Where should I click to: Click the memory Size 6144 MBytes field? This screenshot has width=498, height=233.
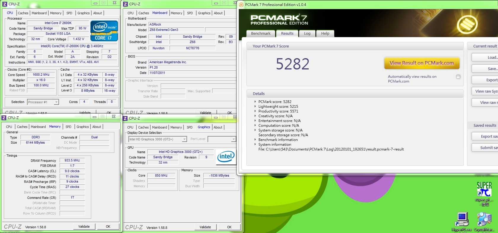[35, 142]
